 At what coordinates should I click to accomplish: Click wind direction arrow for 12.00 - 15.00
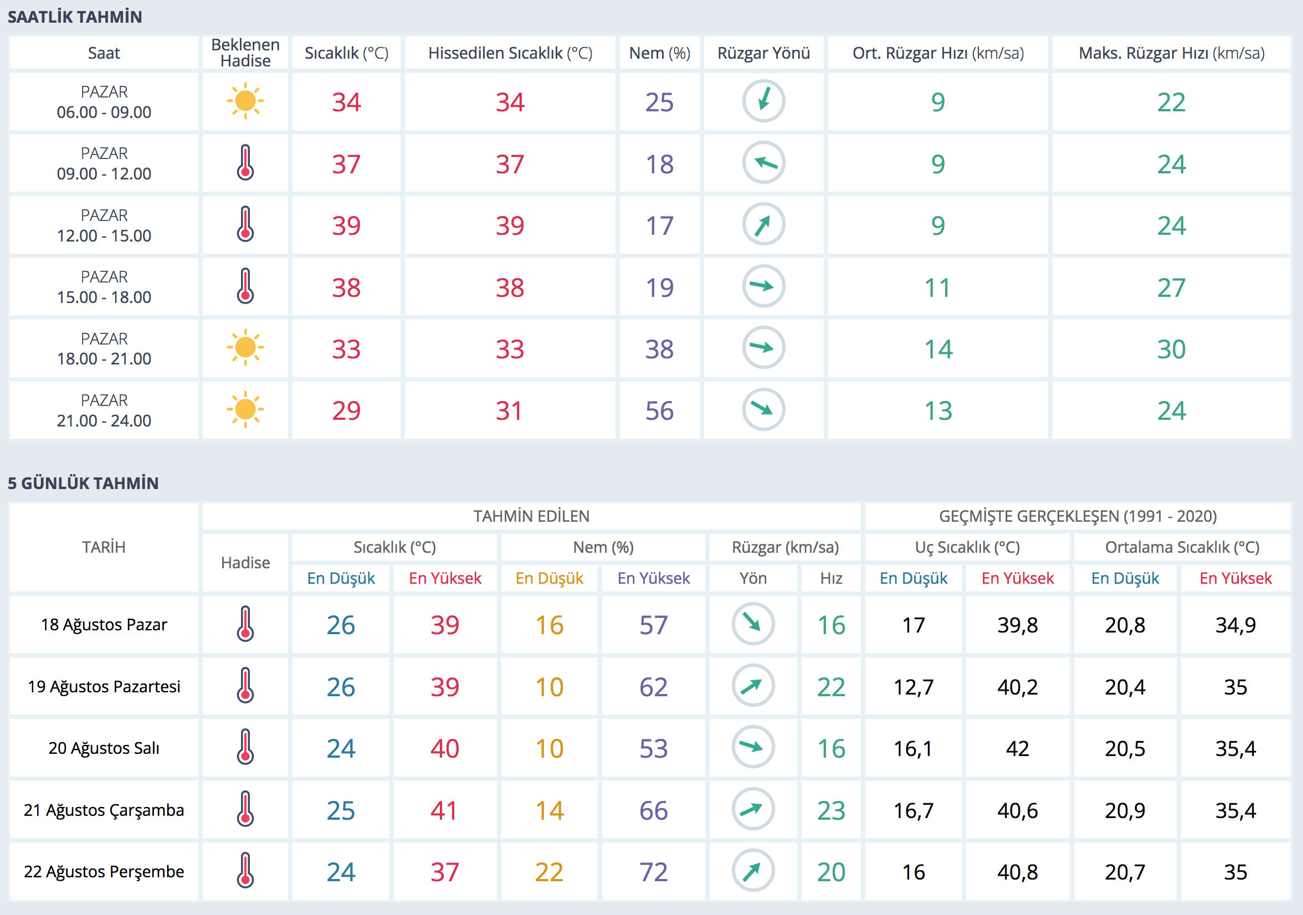tap(763, 225)
